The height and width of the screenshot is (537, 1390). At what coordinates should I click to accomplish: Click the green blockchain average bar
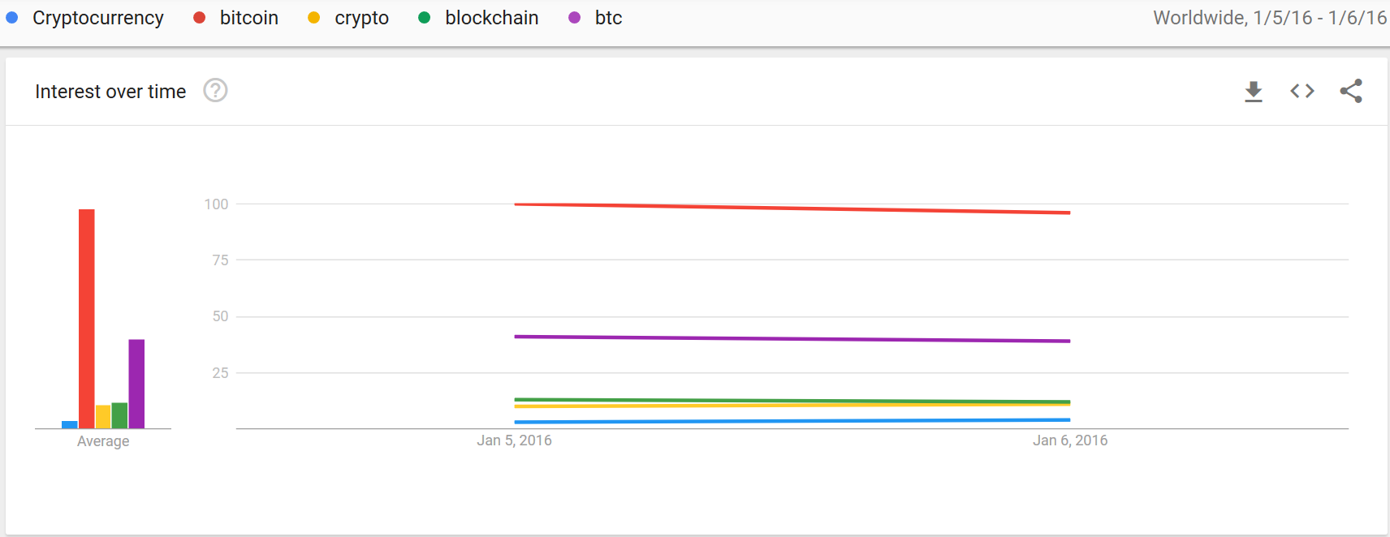(x=119, y=415)
